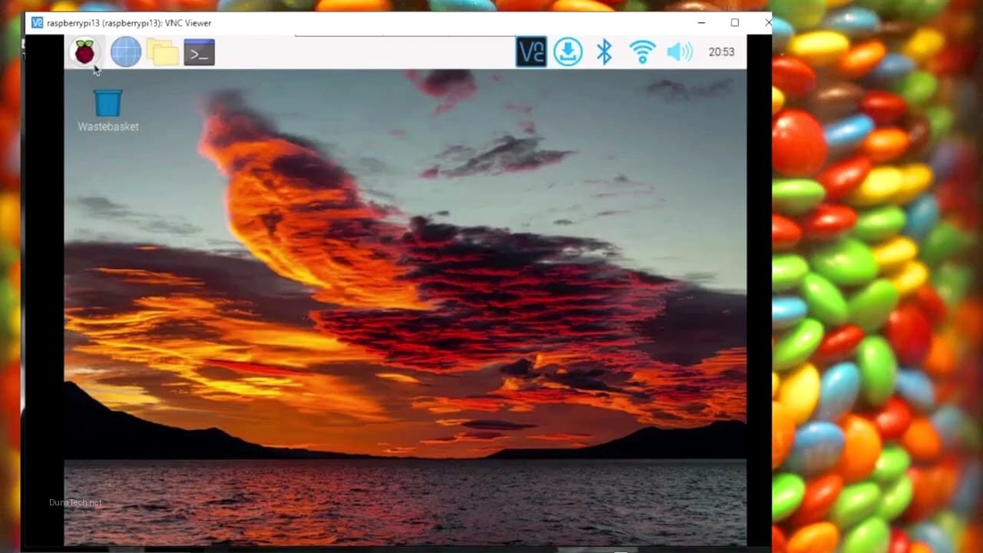
Task: Minimize the VNC Viewer window
Action: click(x=701, y=23)
